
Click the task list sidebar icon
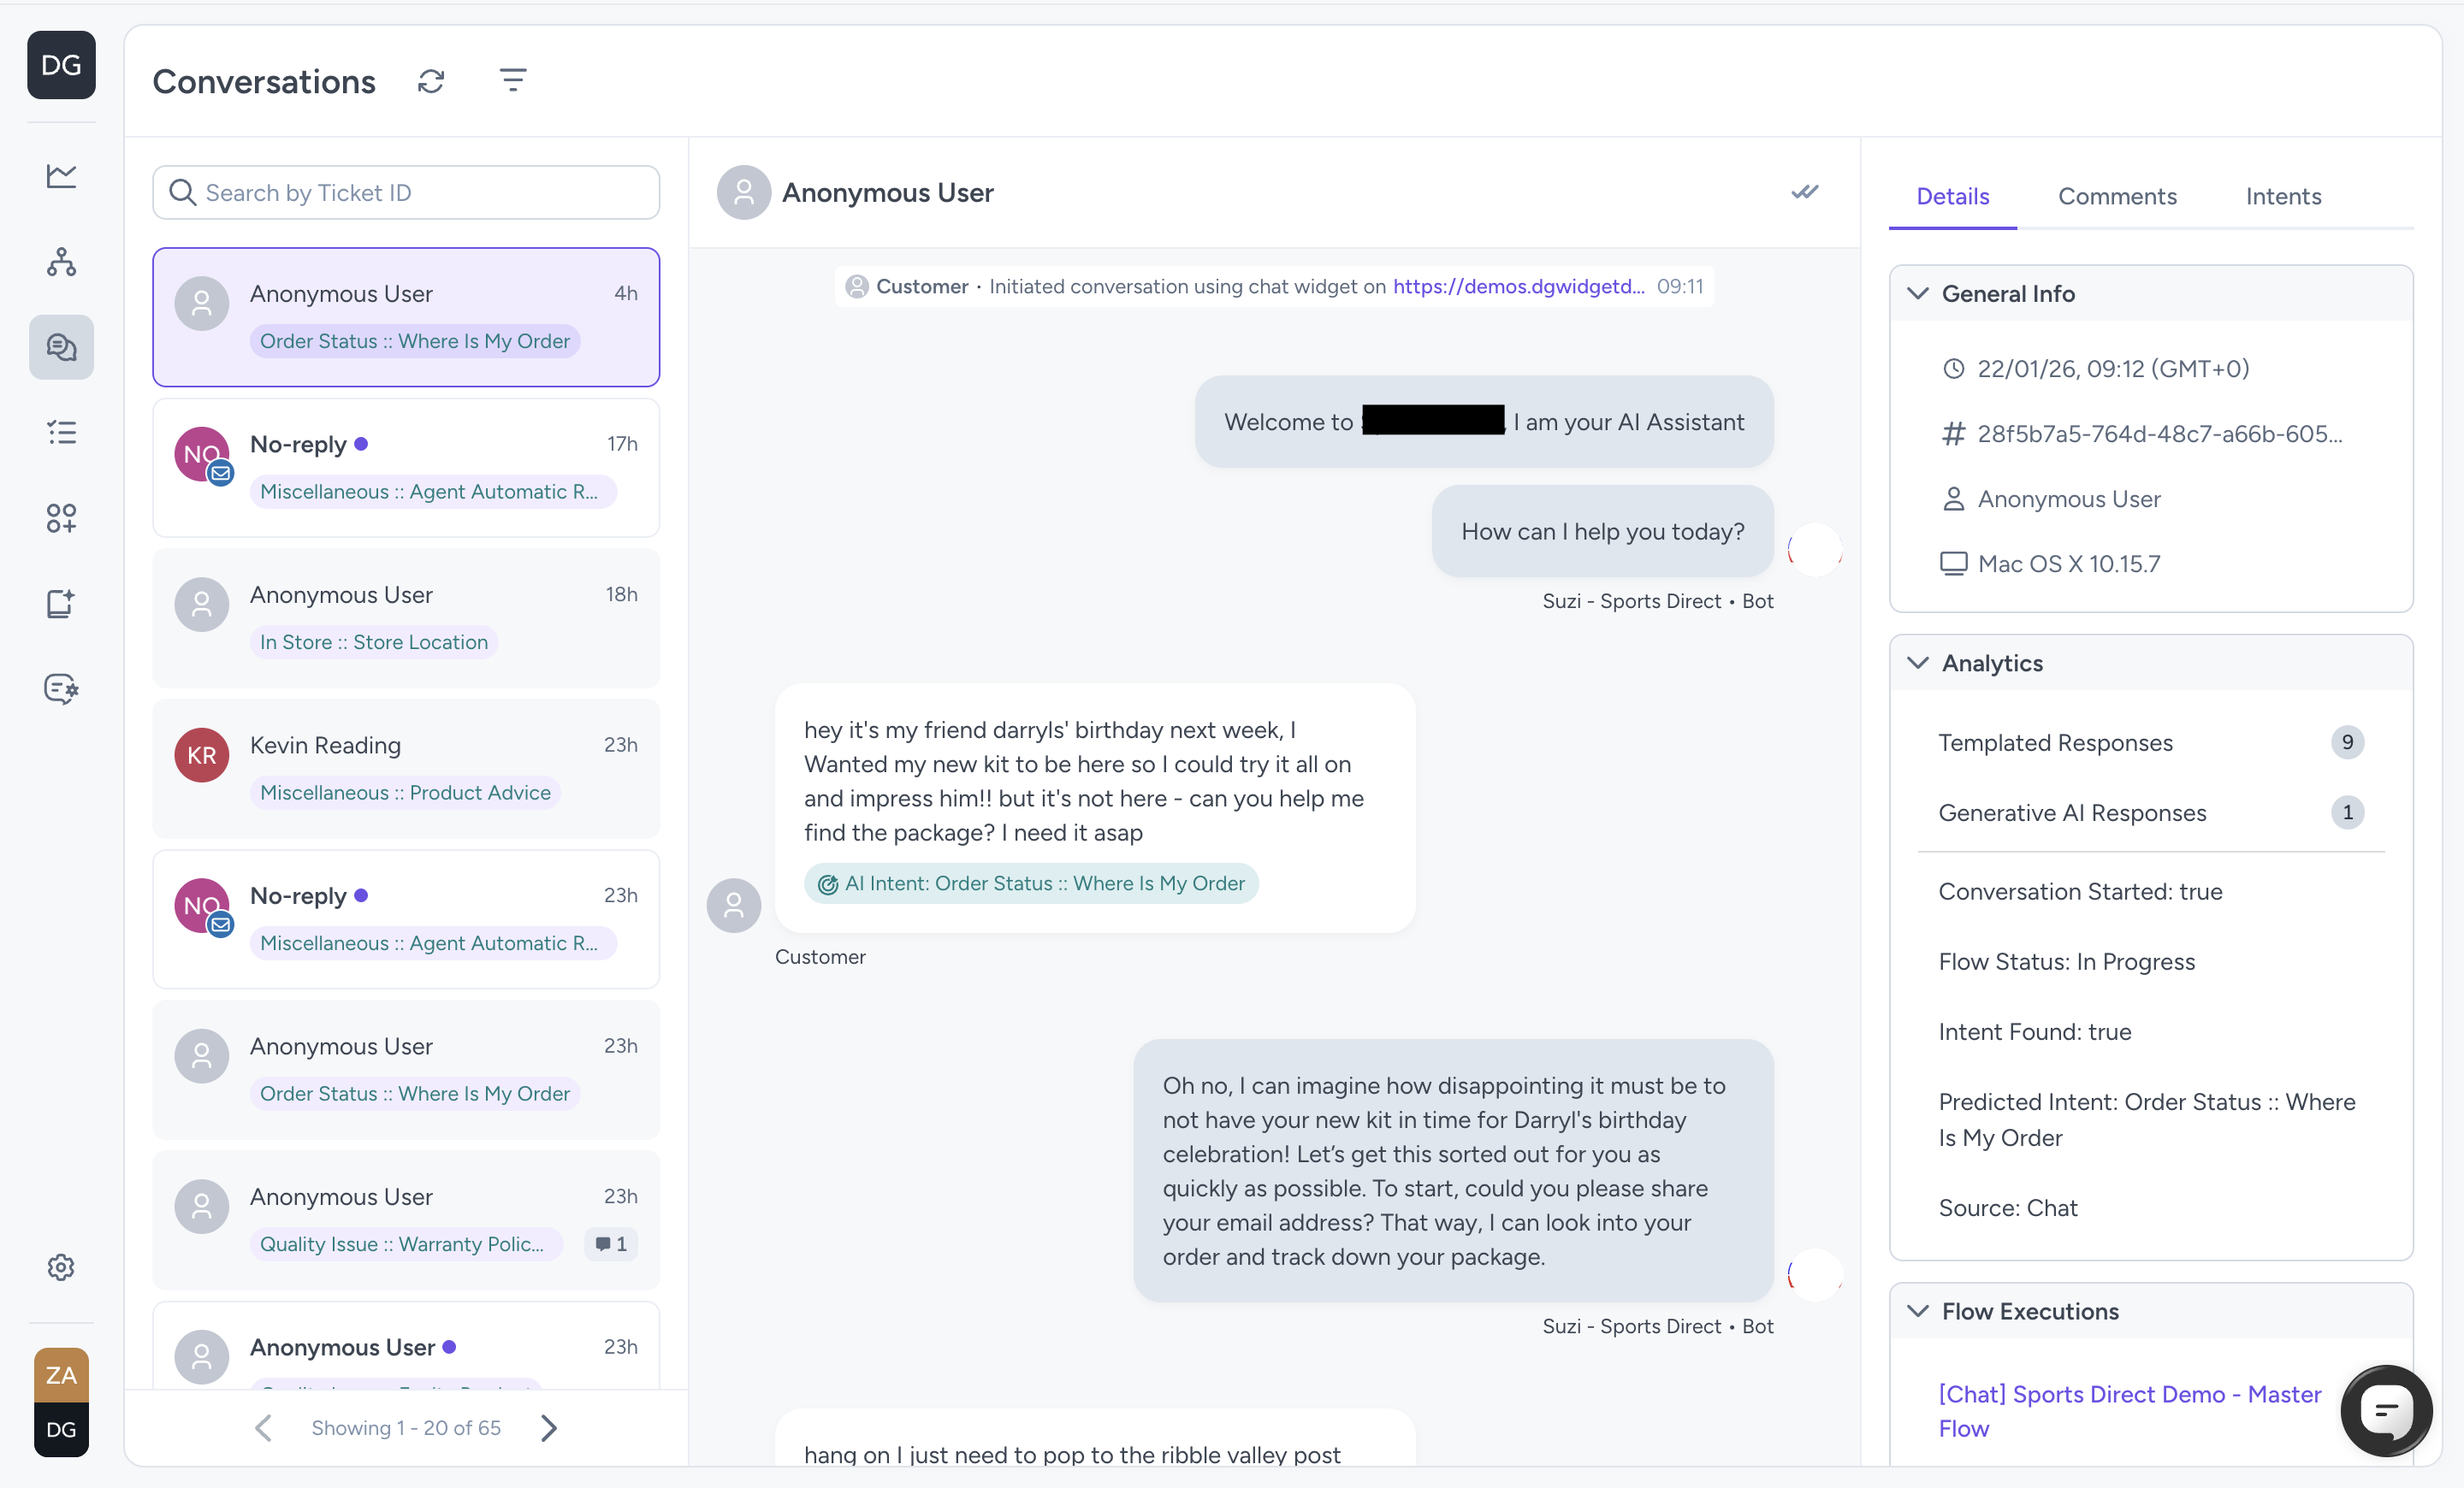click(61, 433)
